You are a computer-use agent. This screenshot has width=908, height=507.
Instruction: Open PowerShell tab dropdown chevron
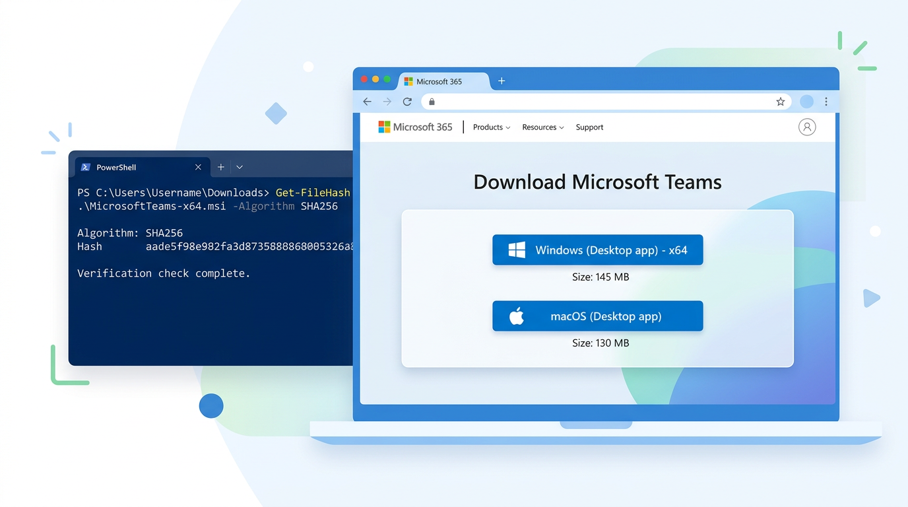tap(240, 167)
